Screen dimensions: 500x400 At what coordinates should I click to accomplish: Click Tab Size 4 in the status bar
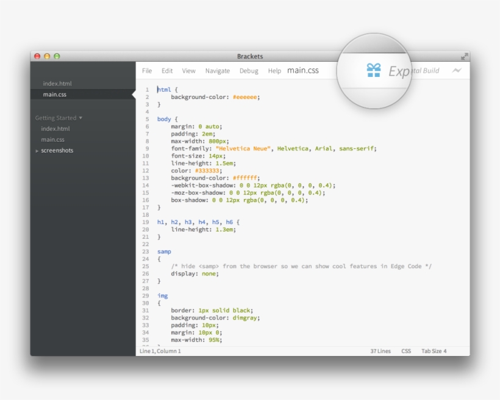click(x=434, y=351)
